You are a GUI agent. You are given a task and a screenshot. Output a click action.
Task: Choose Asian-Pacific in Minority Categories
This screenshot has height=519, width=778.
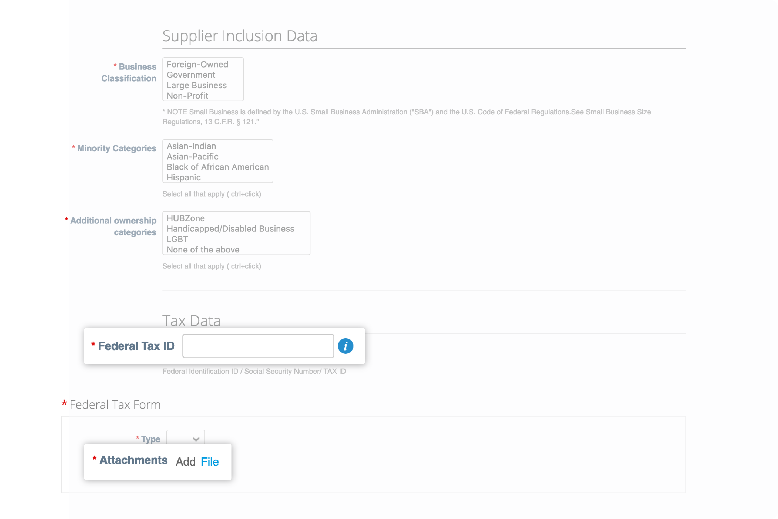coord(192,157)
